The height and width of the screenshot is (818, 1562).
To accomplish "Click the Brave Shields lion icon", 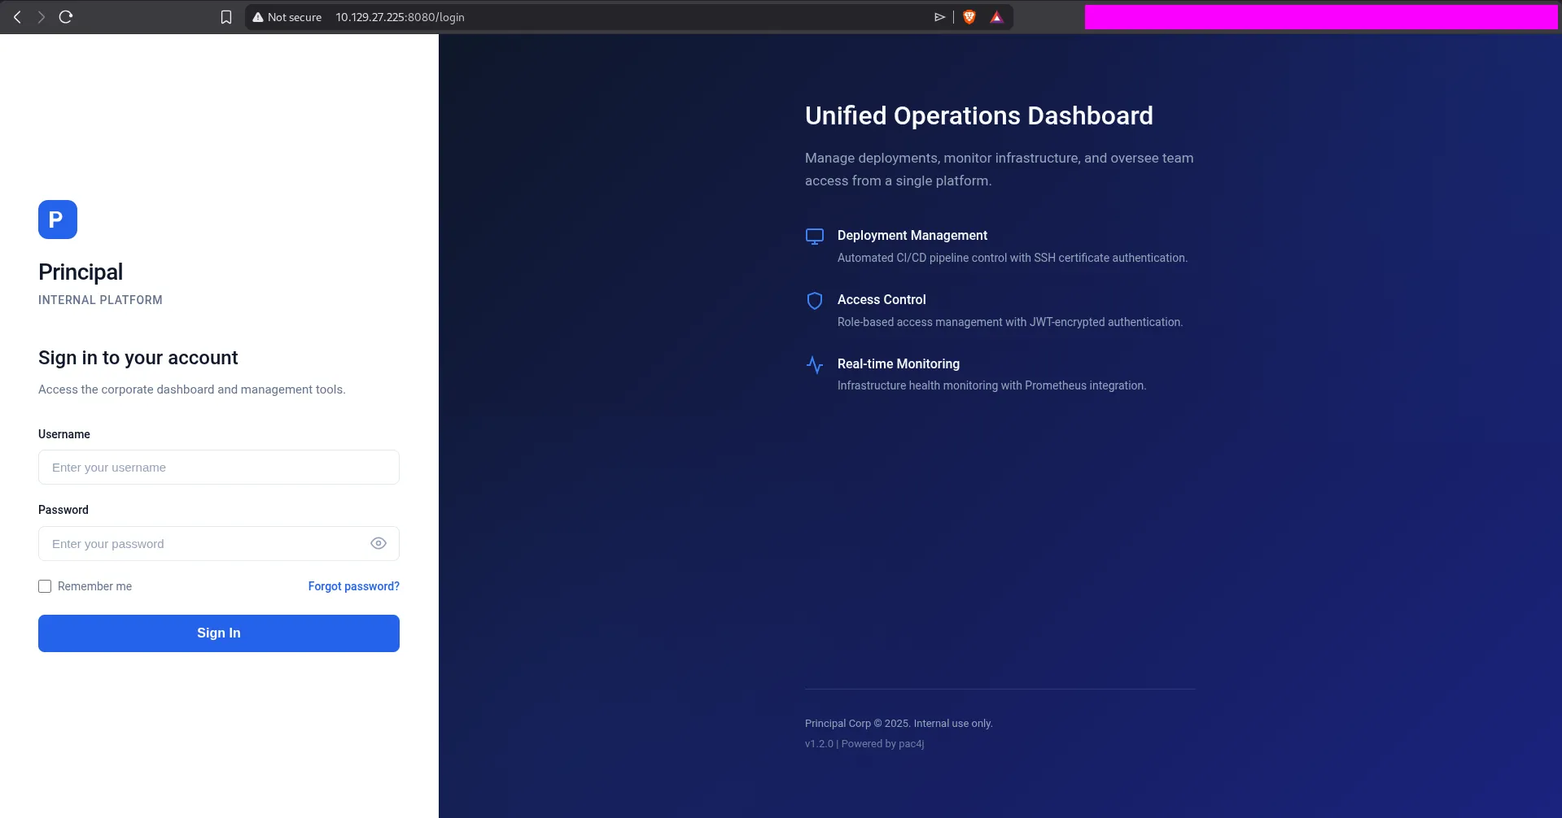I will click(x=969, y=17).
